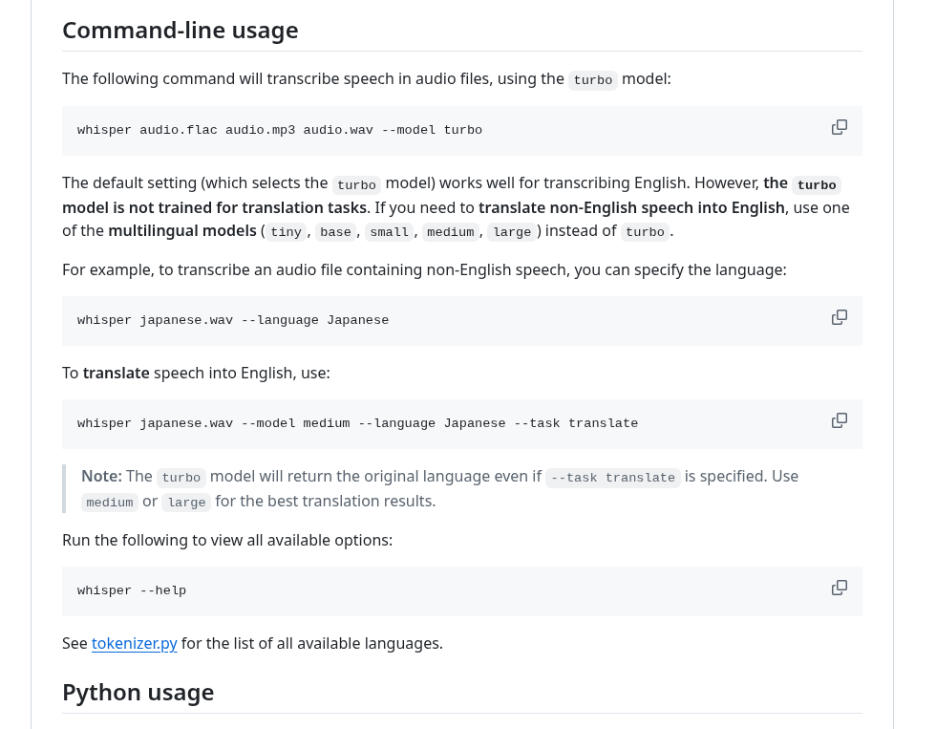
Task: Copy the whisper japanese.wav --language Japanese command
Action: (x=840, y=317)
